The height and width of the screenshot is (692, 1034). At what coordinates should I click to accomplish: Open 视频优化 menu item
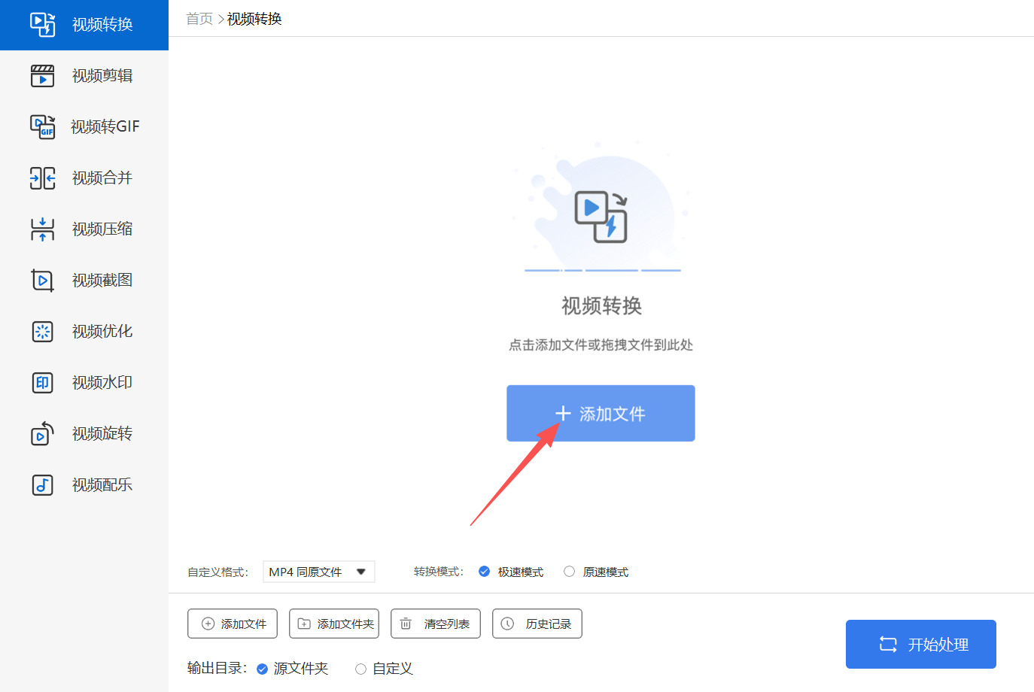[84, 331]
